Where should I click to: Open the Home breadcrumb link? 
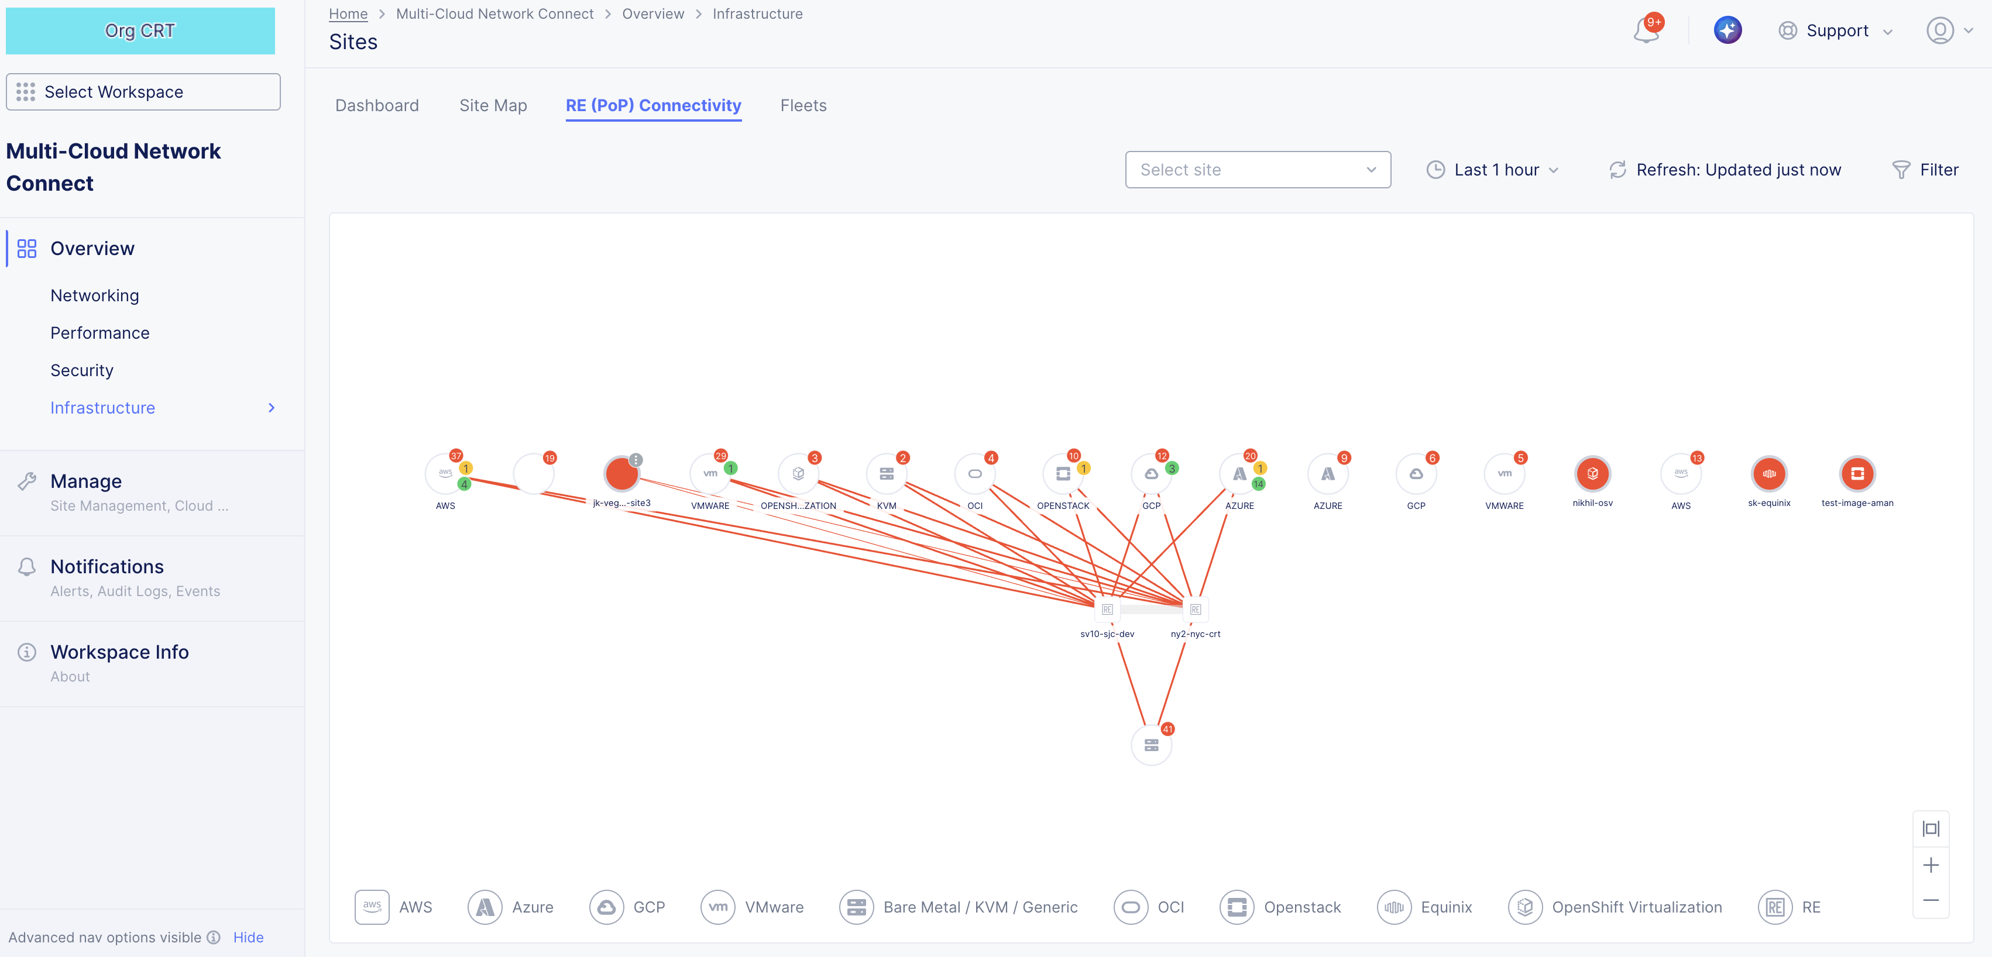pyautogui.click(x=347, y=13)
